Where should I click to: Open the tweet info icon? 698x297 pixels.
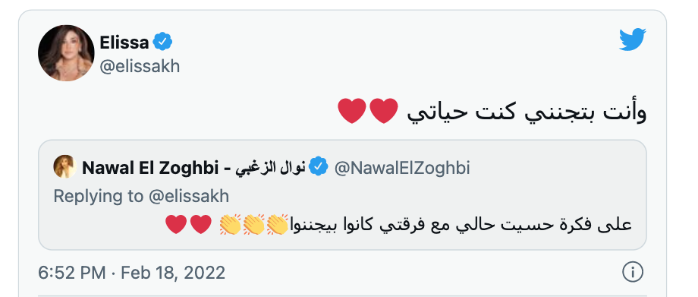click(x=633, y=272)
